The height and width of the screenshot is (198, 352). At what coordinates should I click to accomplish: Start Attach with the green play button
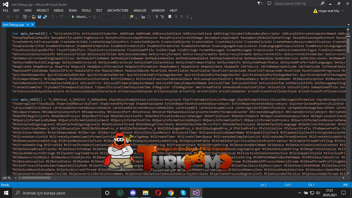(73, 17)
